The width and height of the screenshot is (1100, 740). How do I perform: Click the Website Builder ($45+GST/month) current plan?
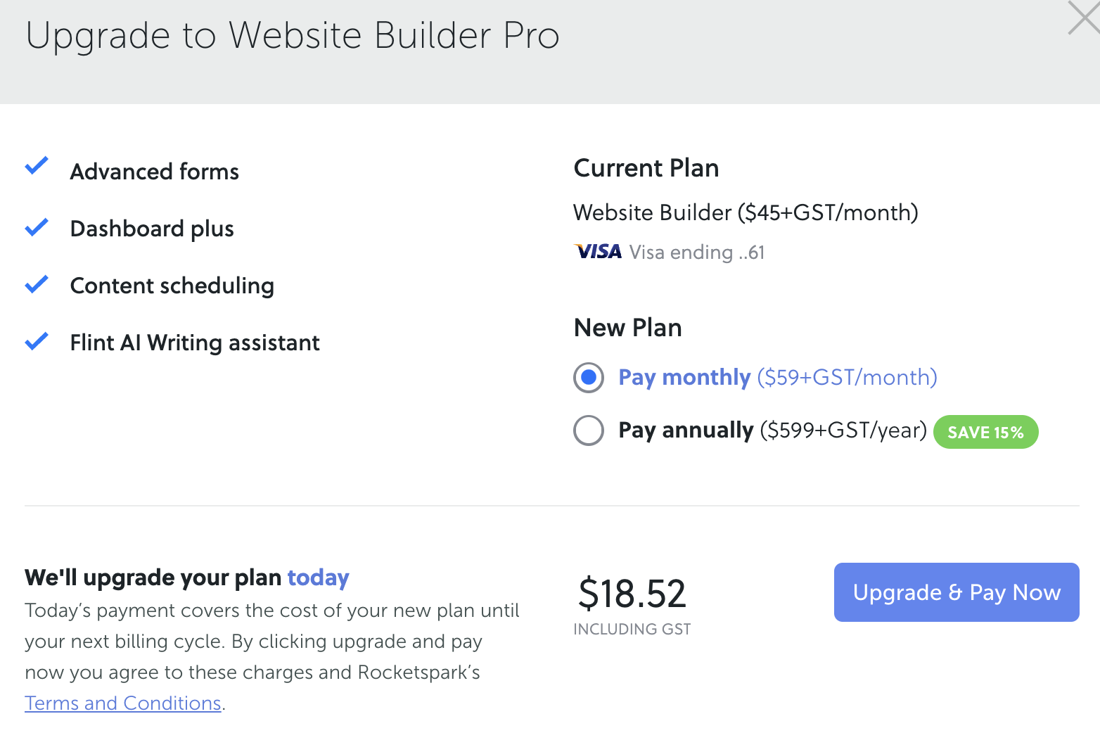pos(746,212)
